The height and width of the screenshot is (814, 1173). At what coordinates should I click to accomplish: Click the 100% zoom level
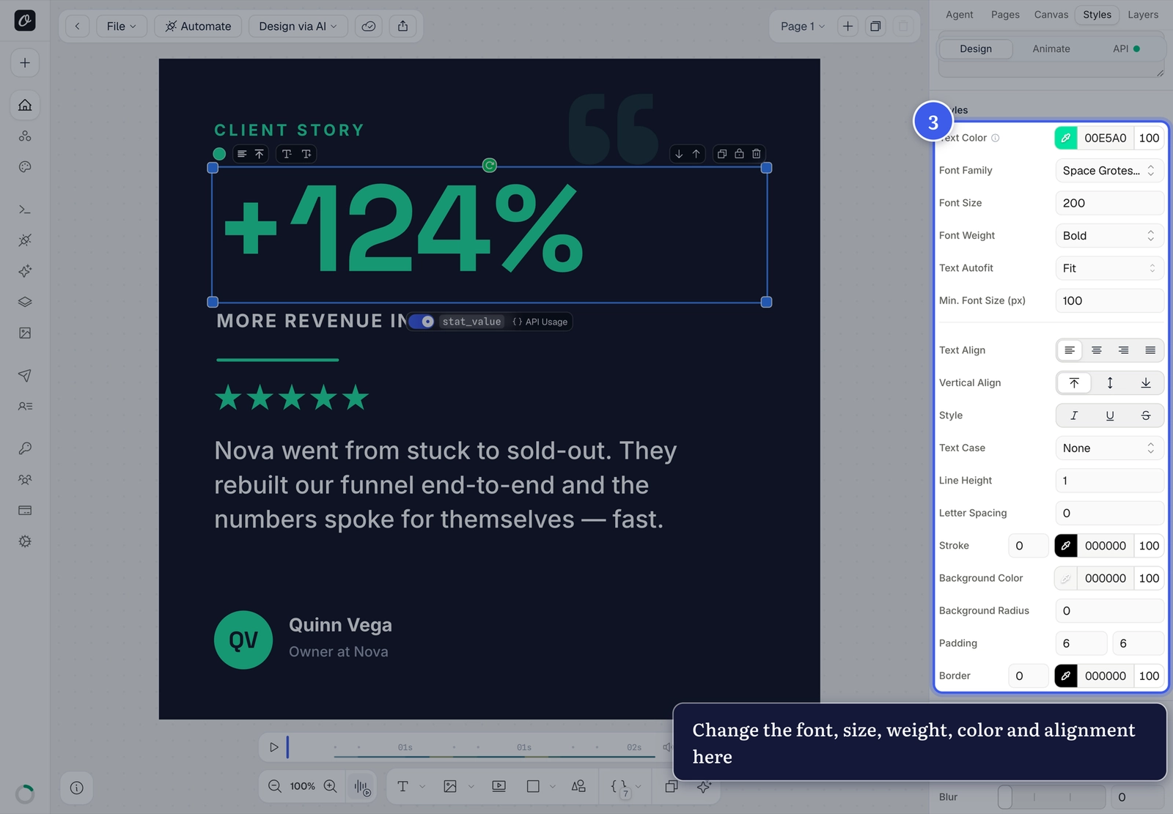tap(302, 786)
